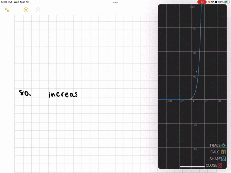Screen dimensions: 231x173
Task: Tap the home indicator bar under the graph window
Action: pyautogui.click(x=192, y=167)
